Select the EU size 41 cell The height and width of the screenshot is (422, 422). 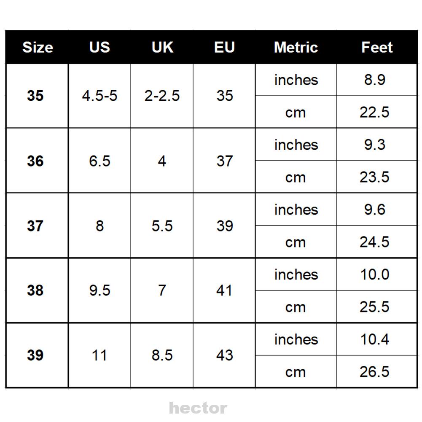[x=224, y=290]
